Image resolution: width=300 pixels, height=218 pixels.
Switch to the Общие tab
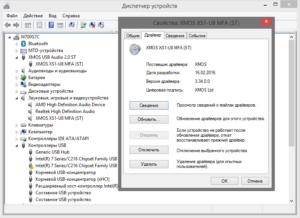tap(133, 36)
